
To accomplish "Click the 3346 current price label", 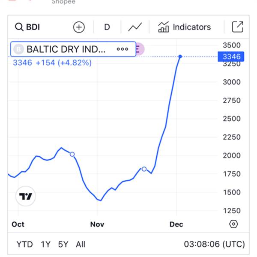I will click(x=231, y=57).
